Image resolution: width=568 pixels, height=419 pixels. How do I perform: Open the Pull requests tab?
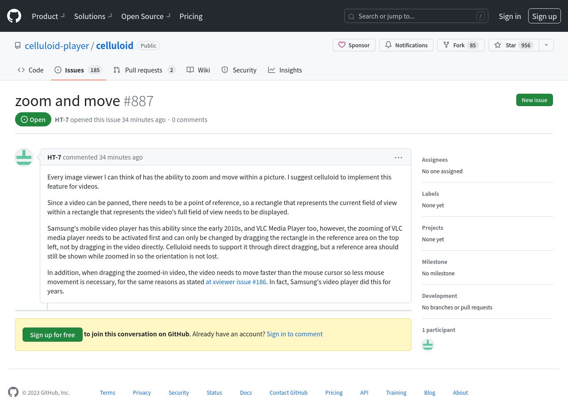point(144,70)
